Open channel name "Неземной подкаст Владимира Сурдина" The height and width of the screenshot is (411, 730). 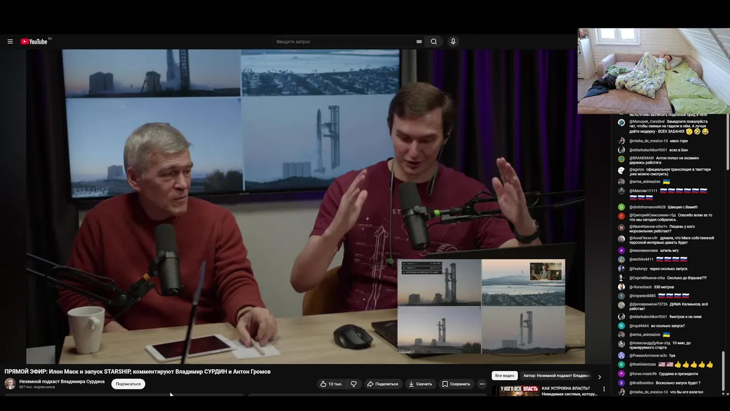click(62, 381)
